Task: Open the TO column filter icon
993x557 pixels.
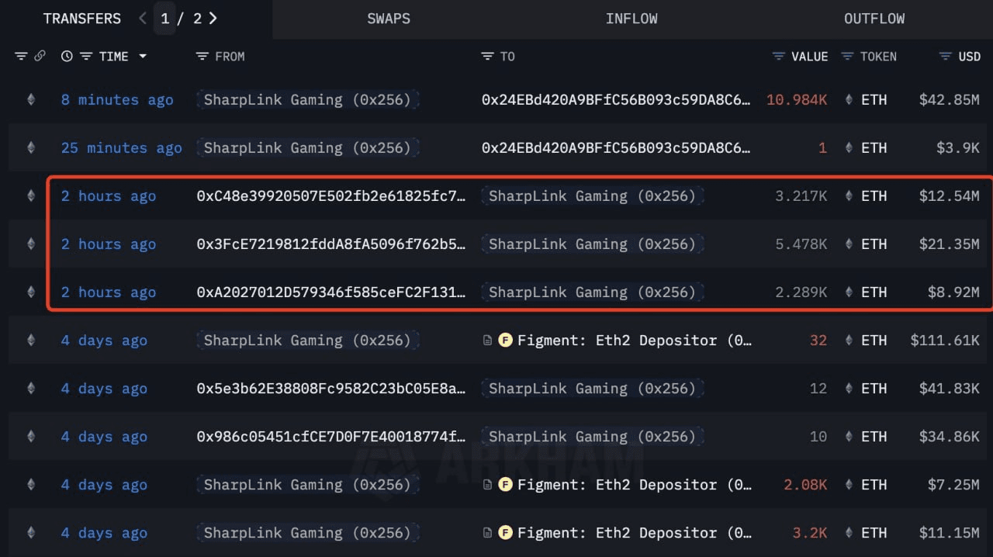Action: coord(488,56)
